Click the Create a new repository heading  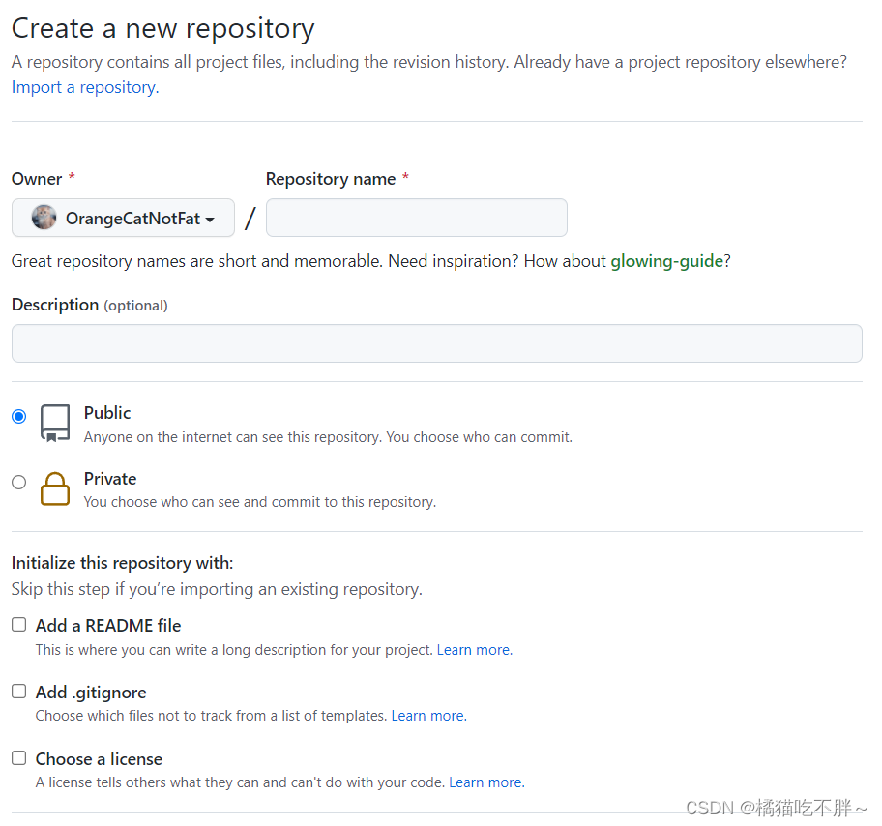point(163,29)
